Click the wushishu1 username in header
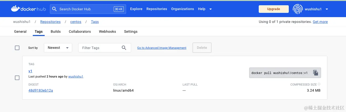 [x=313, y=9]
